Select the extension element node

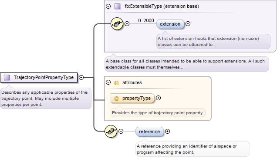click(x=170, y=24)
